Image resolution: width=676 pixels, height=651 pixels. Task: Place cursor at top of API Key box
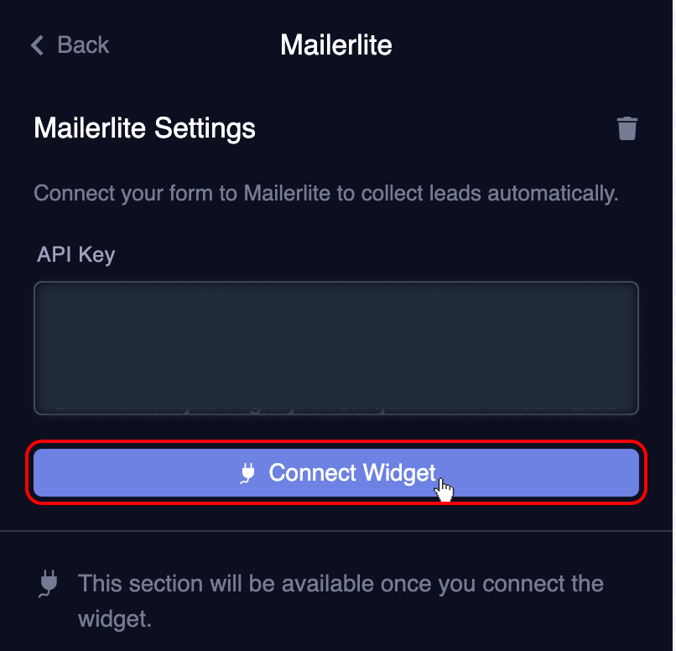tap(336, 293)
